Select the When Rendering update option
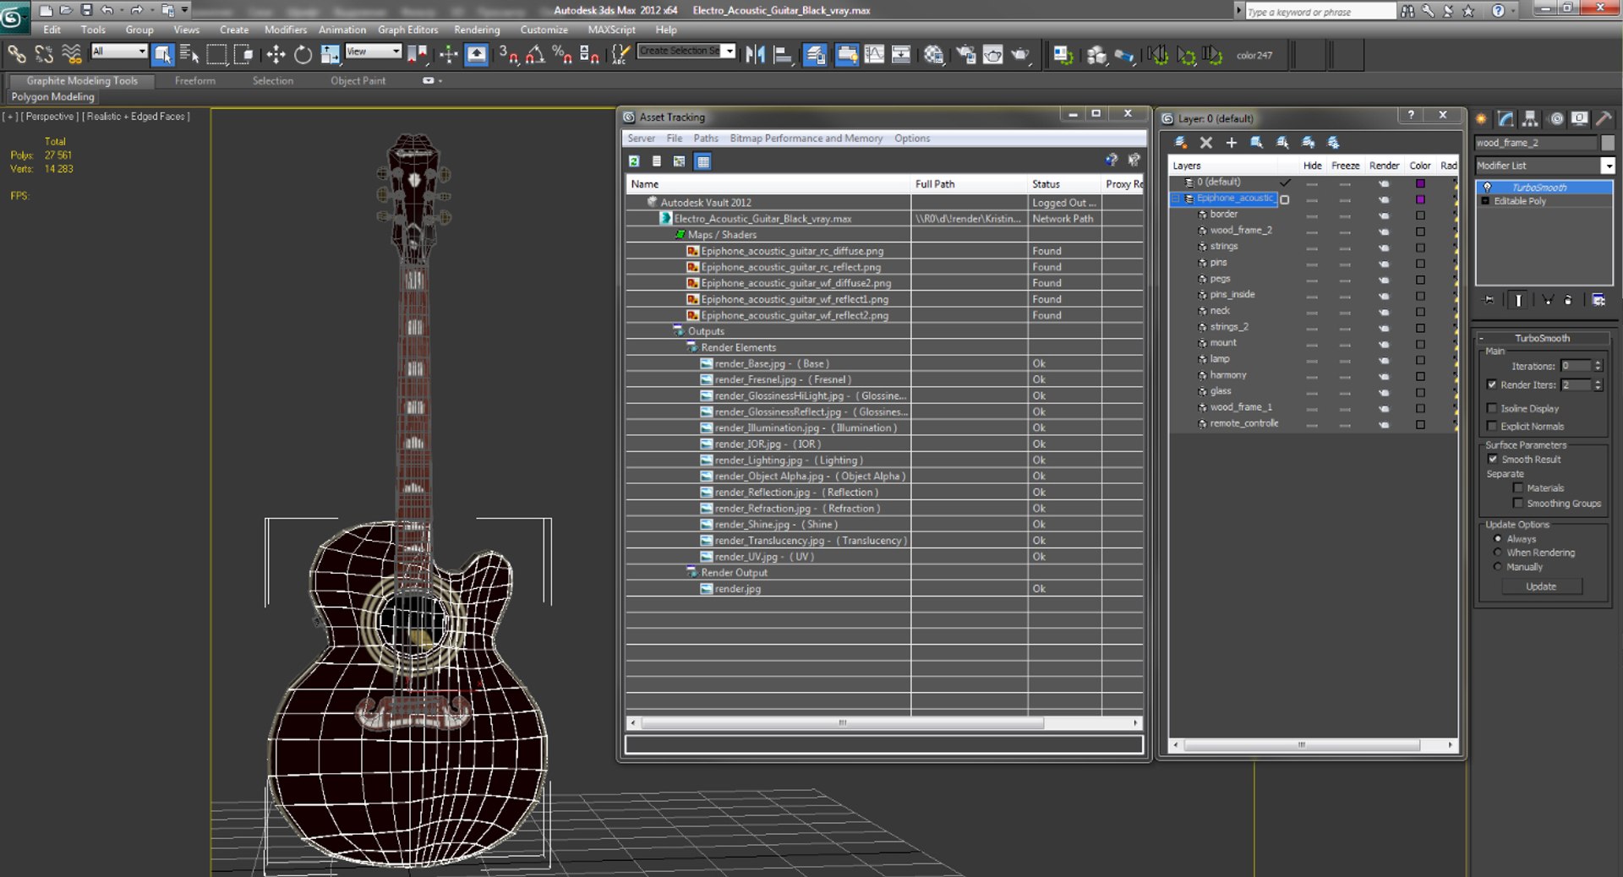Viewport: 1623px width, 877px height. (1498, 553)
